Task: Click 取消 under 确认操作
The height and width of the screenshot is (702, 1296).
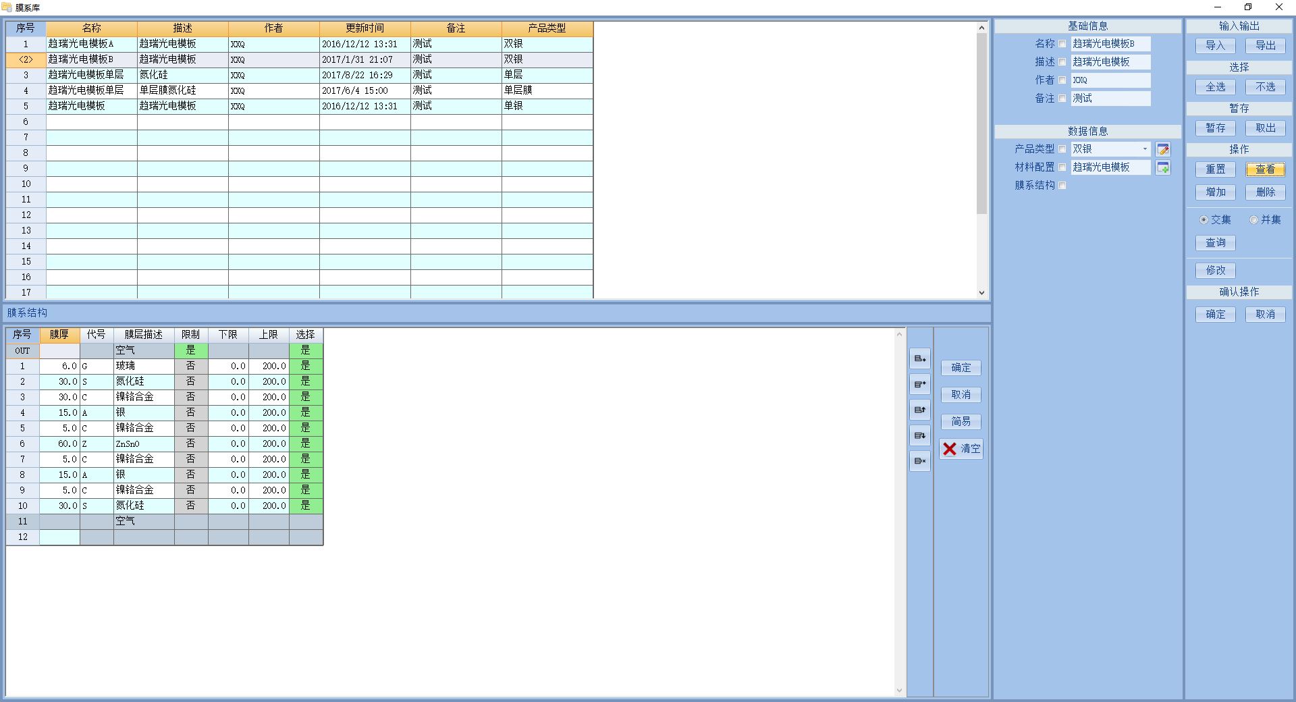Action: [1266, 315]
